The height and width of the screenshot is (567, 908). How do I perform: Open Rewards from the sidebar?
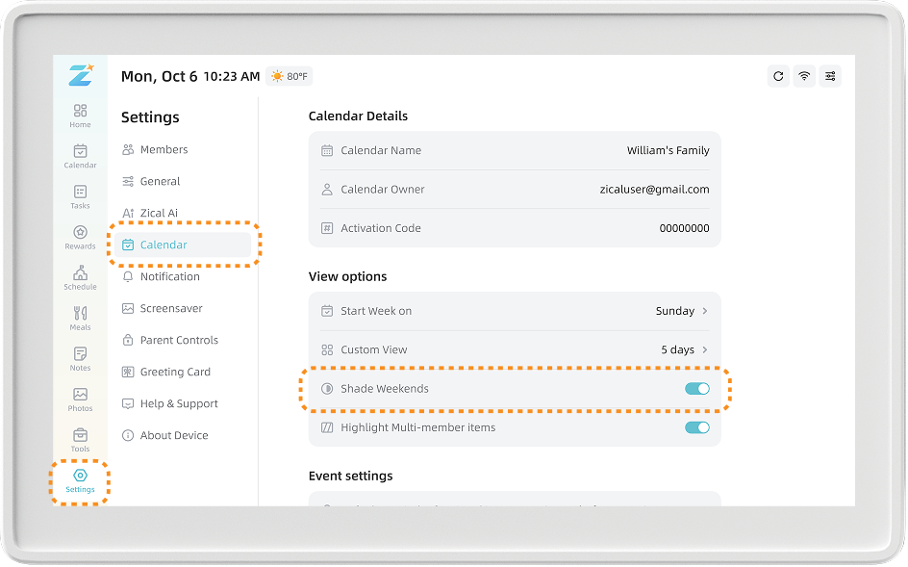tap(80, 238)
